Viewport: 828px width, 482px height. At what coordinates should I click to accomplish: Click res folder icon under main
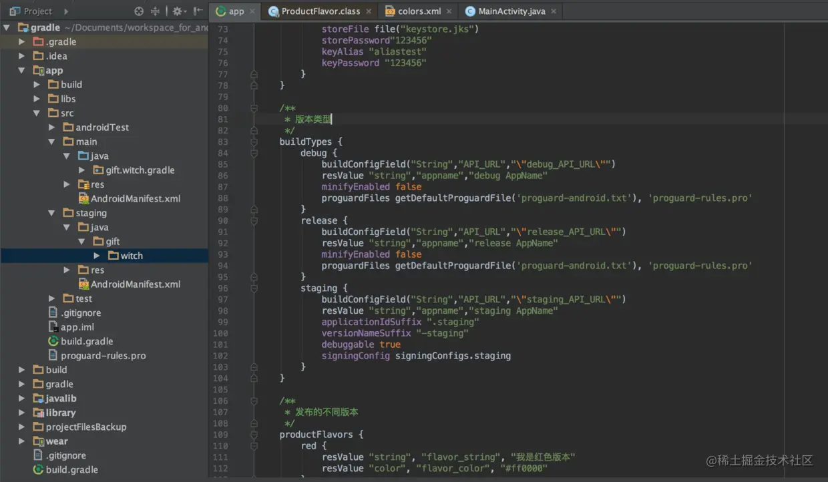pos(83,184)
